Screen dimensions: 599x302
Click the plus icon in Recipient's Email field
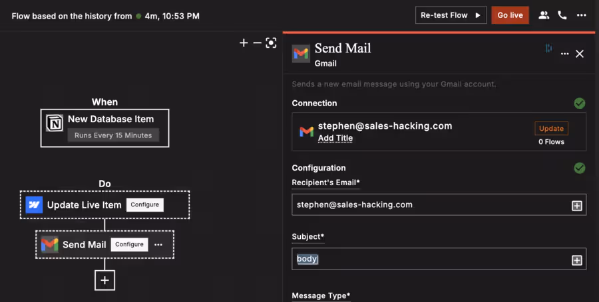577,206
